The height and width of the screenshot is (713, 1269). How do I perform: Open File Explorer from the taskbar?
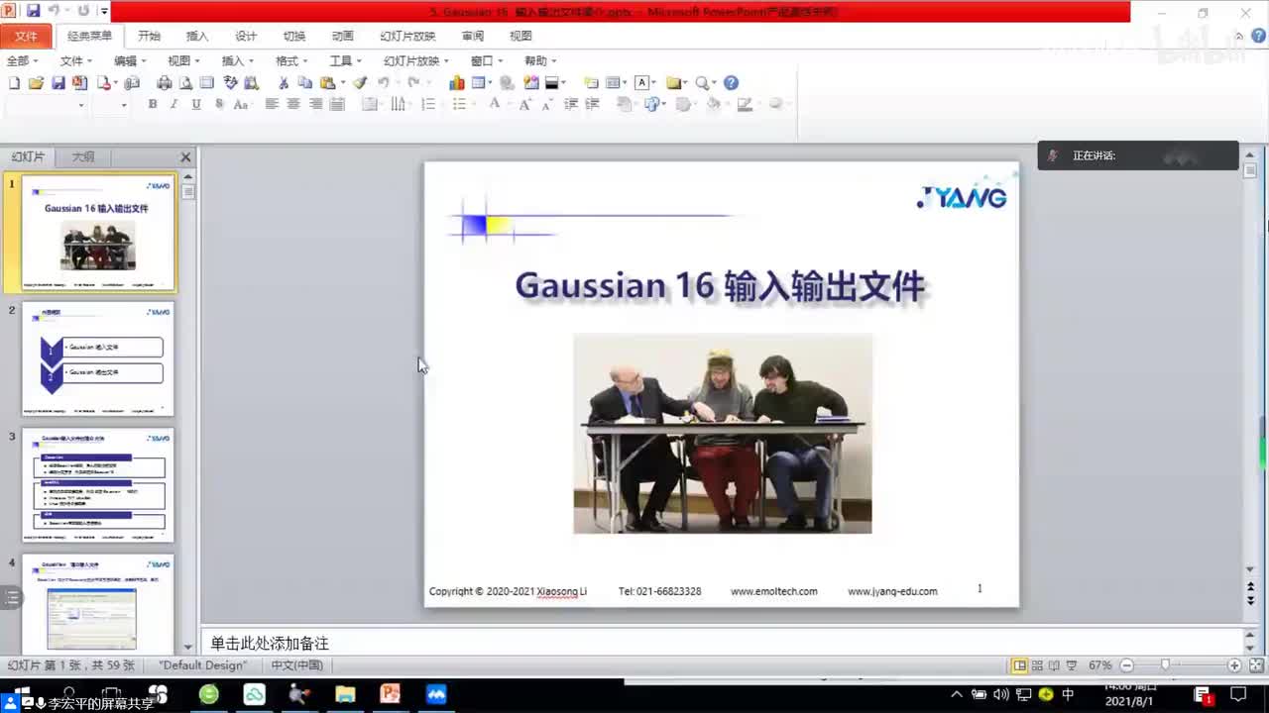[x=345, y=694]
